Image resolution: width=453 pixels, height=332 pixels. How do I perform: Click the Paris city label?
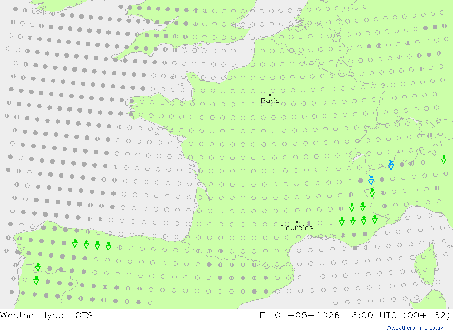click(270, 101)
